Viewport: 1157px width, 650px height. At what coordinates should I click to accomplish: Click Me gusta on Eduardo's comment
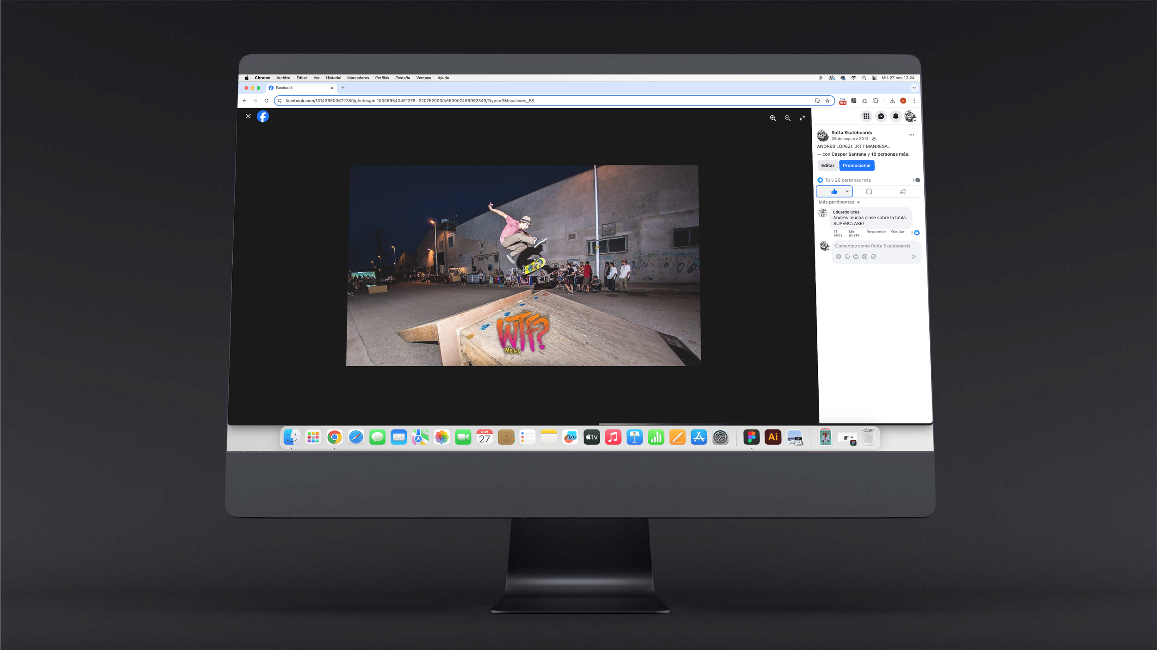coord(853,233)
